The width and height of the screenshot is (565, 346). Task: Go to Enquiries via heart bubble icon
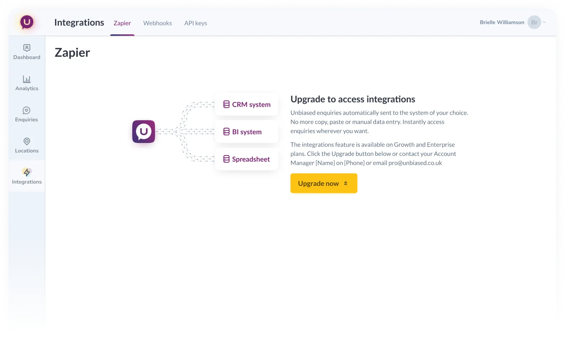pos(26,110)
